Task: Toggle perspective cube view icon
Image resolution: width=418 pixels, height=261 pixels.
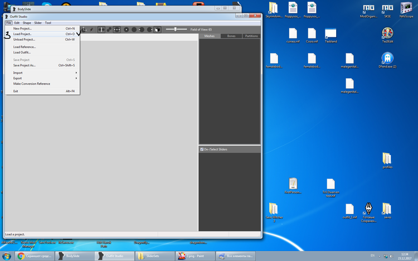Action: click(x=157, y=30)
